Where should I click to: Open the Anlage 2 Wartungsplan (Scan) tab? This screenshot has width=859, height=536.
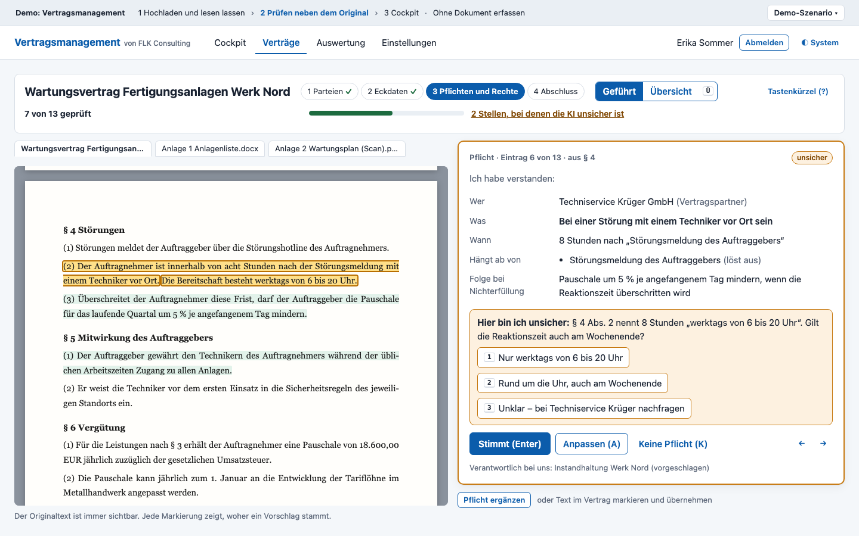point(336,149)
